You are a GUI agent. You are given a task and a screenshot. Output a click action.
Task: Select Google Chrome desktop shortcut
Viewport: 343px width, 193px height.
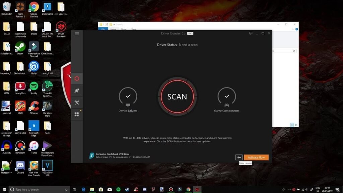pos(34,10)
